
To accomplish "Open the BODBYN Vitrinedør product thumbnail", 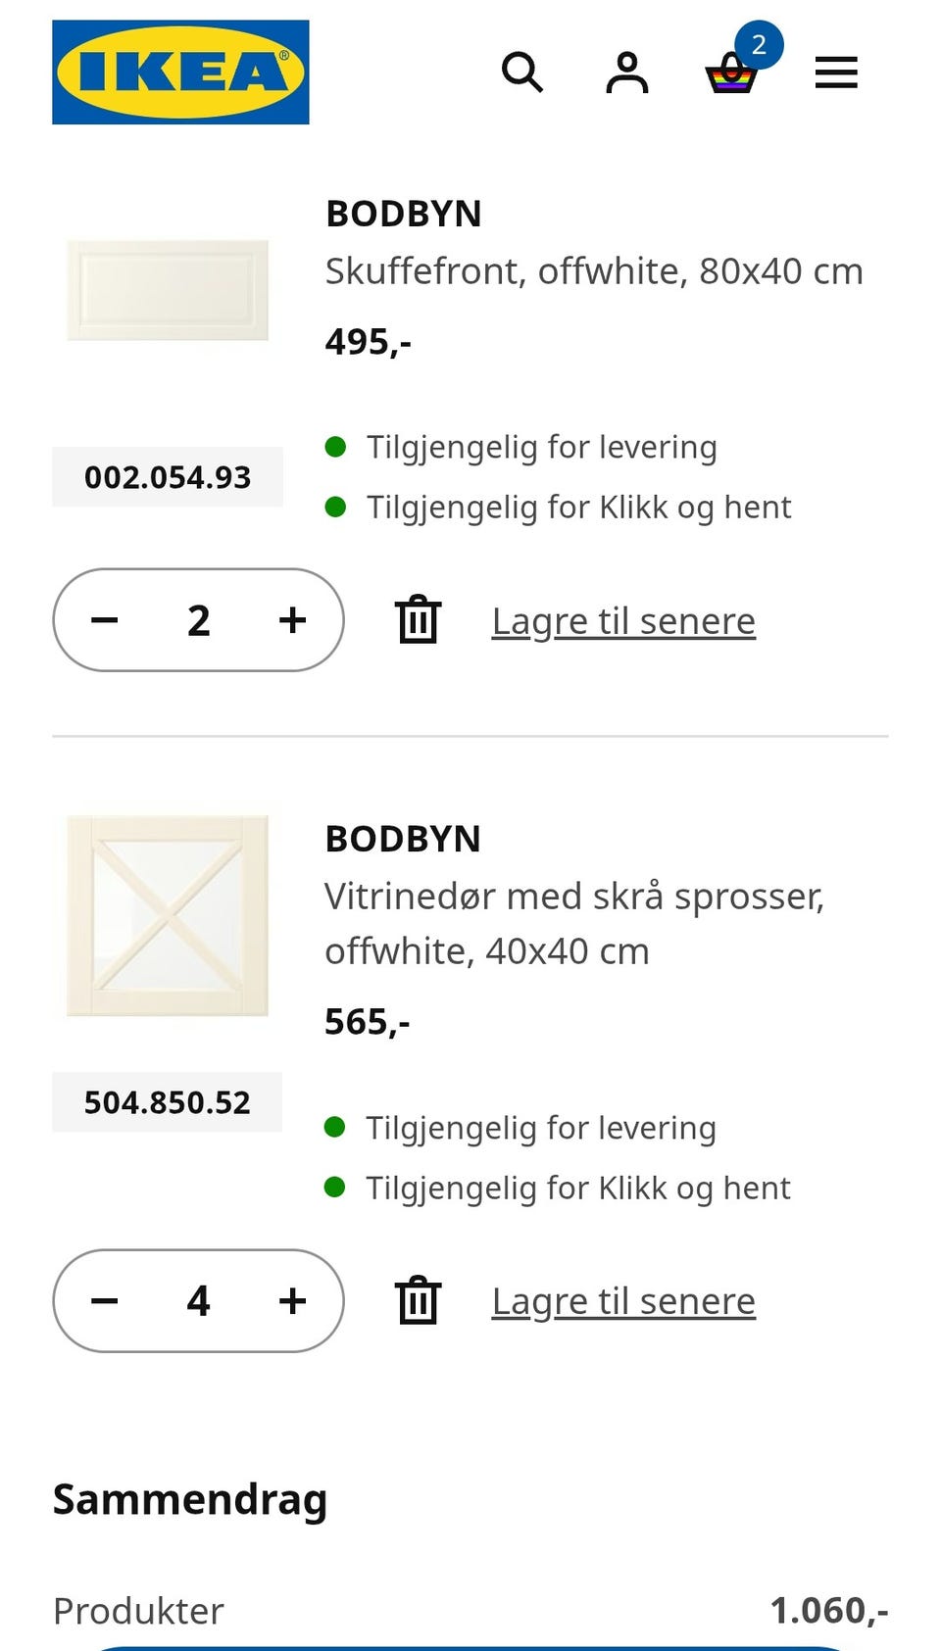I will click(x=168, y=915).
